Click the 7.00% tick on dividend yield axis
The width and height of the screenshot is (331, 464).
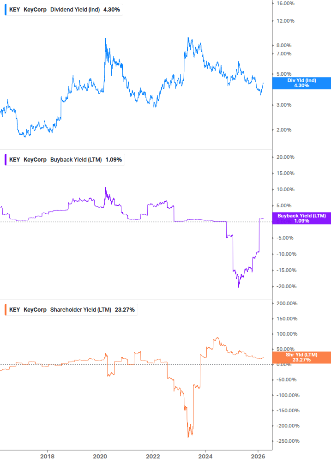(x=284, y=54)
